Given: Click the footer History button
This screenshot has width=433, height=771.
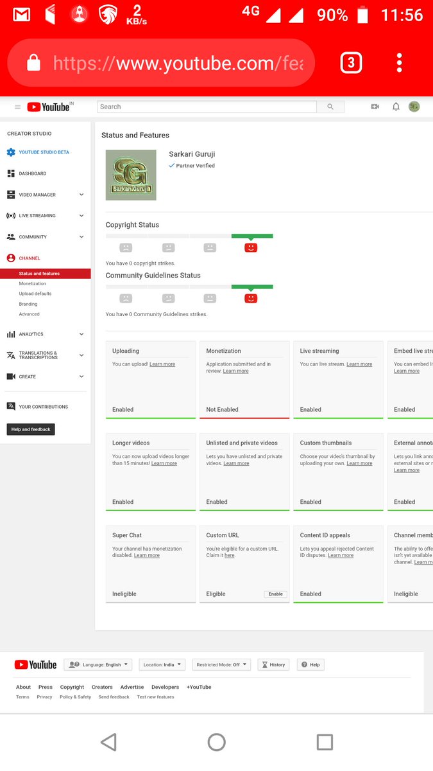Looking at the screenshot, I should (x=273, y=665).
